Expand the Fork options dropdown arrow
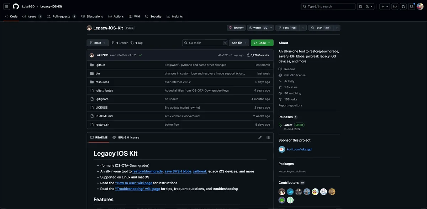Image resolution: width=427 pixels, height=209 pixels. pyautogui.click(x=303, y=28)
